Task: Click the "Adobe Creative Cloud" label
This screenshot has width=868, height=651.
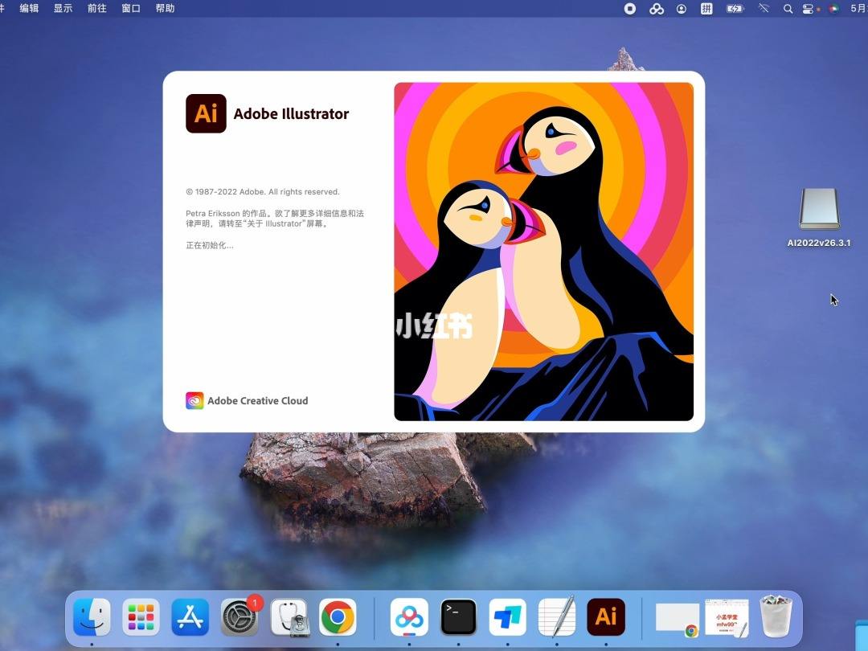Action: [x=257, y=400]
